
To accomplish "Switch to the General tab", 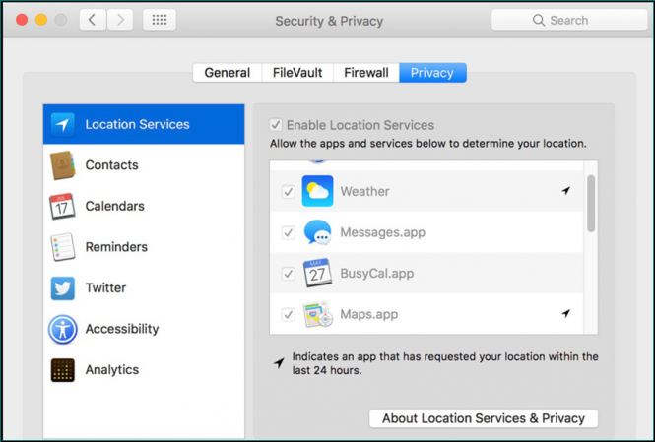I will [x=227, y=73].
